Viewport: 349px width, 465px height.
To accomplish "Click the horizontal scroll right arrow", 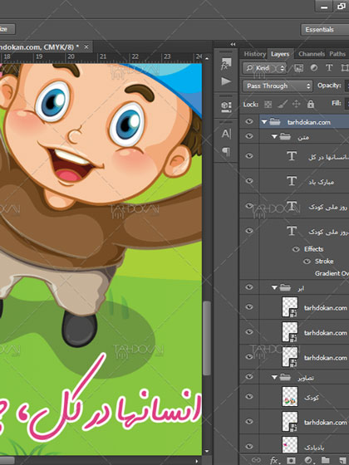I will [x=196, y=461].
